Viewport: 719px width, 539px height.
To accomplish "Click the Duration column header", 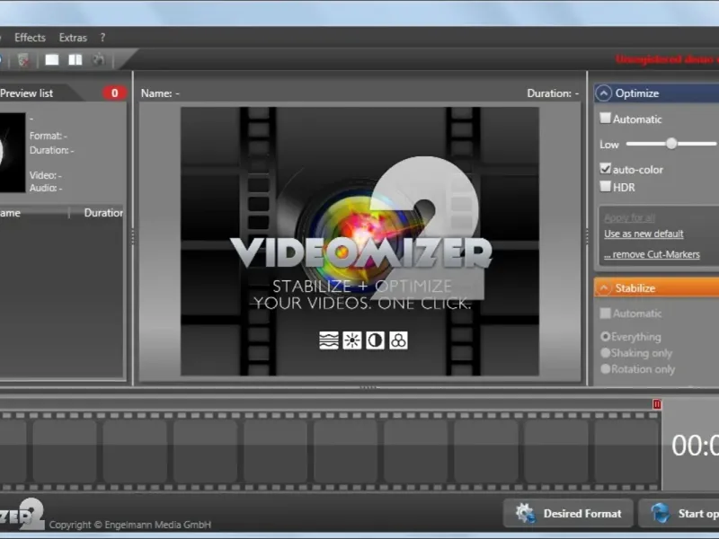I will point(102,213).
